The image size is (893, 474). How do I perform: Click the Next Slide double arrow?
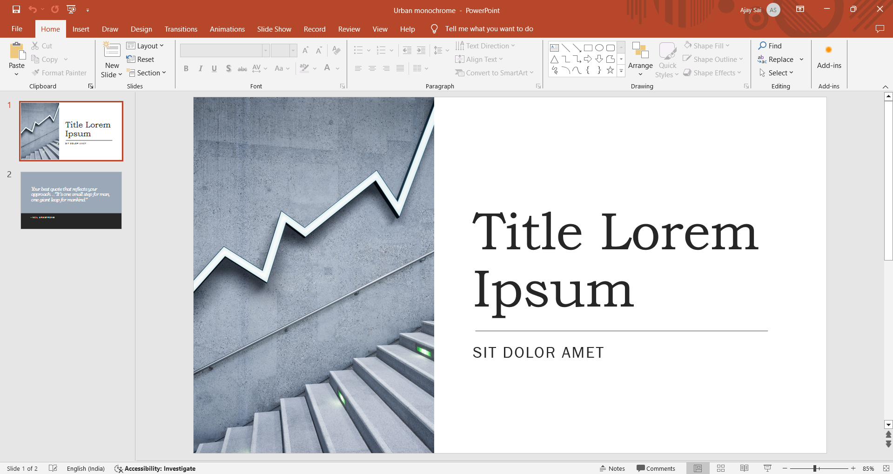(x=888, y=444)
